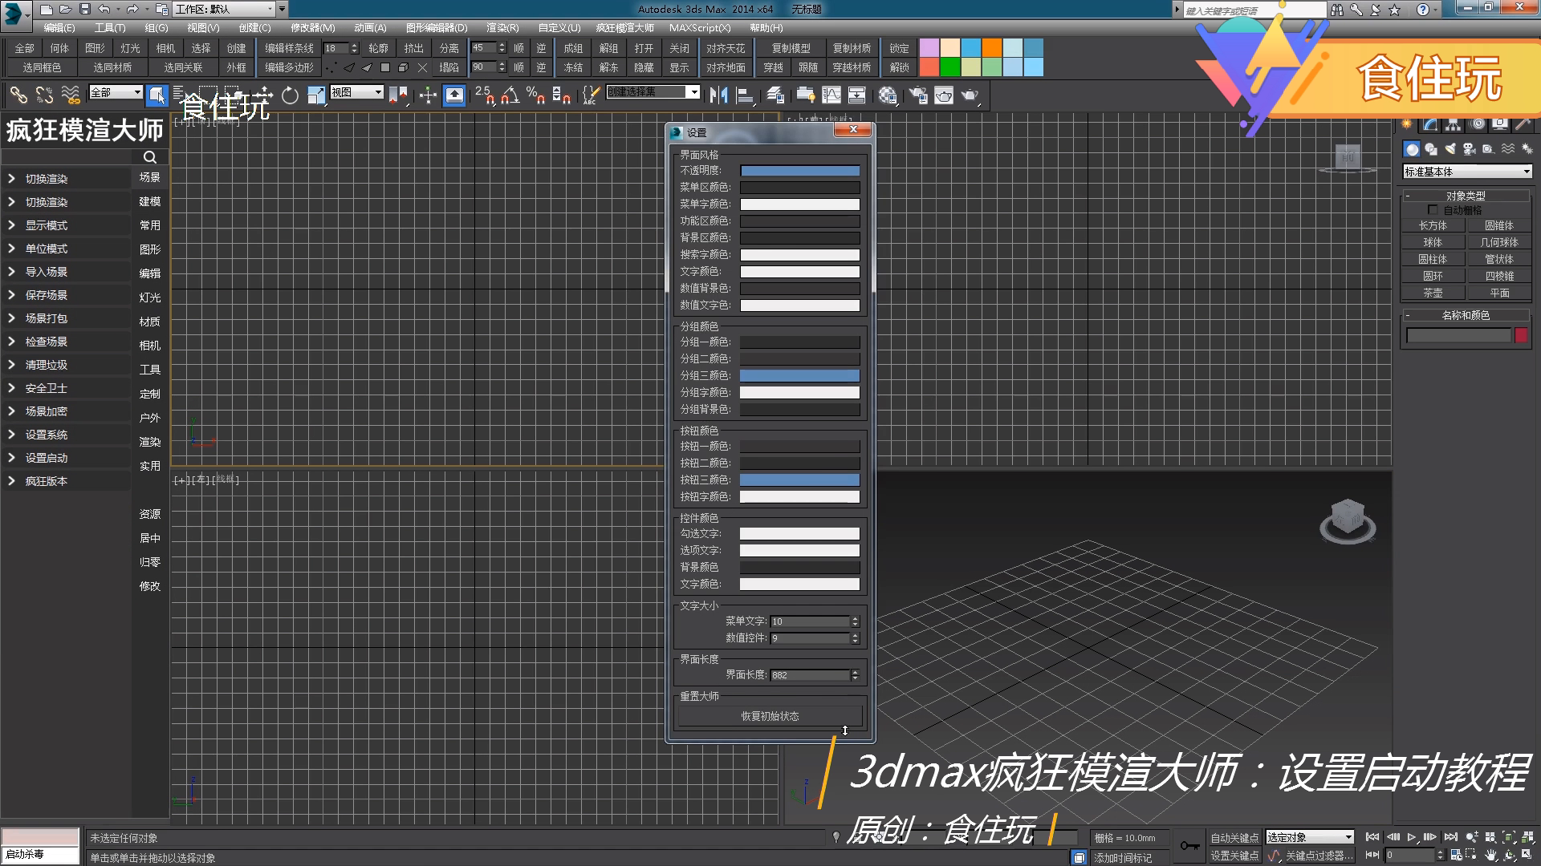This screenshot has height=866, width=1541.
Task: Select Geometry category in Create panel
Action: tap(1412, 149)
